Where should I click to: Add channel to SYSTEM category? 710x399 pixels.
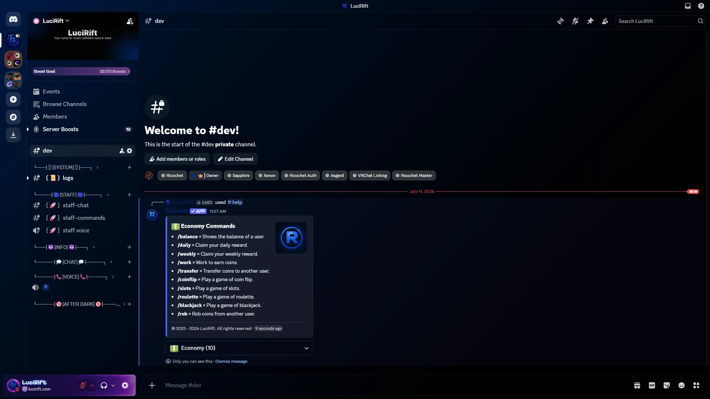(x=129, y=167)
